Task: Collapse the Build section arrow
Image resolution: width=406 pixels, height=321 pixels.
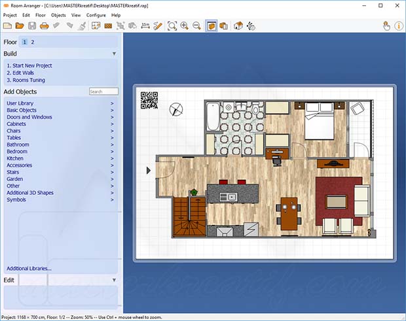Action: coord(114,54)
